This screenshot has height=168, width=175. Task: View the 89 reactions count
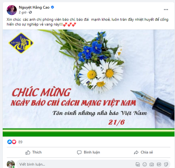(20, 142)
